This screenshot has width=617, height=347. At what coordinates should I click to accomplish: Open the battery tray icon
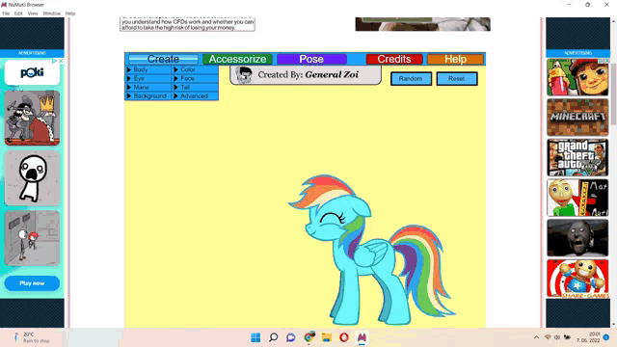coord(567,337)
